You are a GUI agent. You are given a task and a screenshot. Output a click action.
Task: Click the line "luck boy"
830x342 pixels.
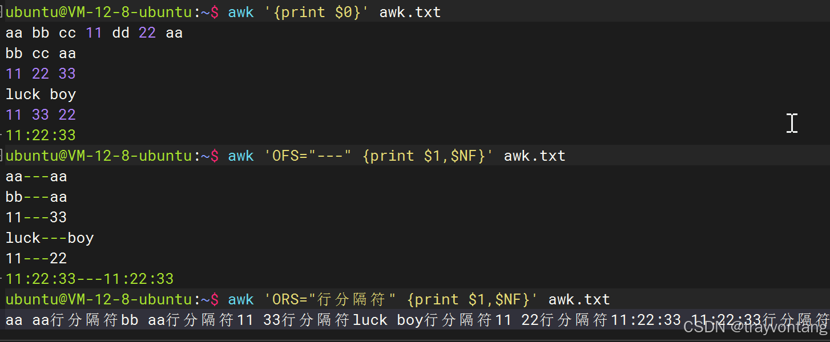41,95
